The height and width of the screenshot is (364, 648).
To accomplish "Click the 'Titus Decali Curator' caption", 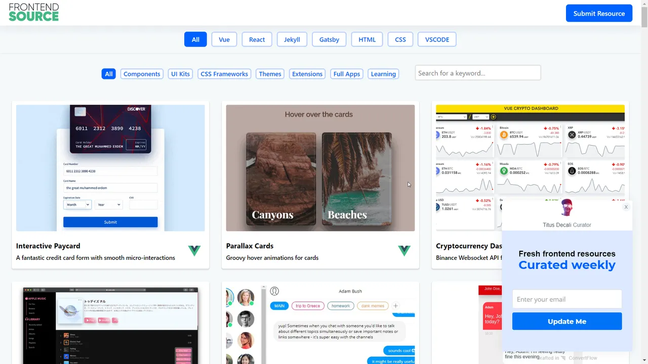I will click(x=567, y=225).
